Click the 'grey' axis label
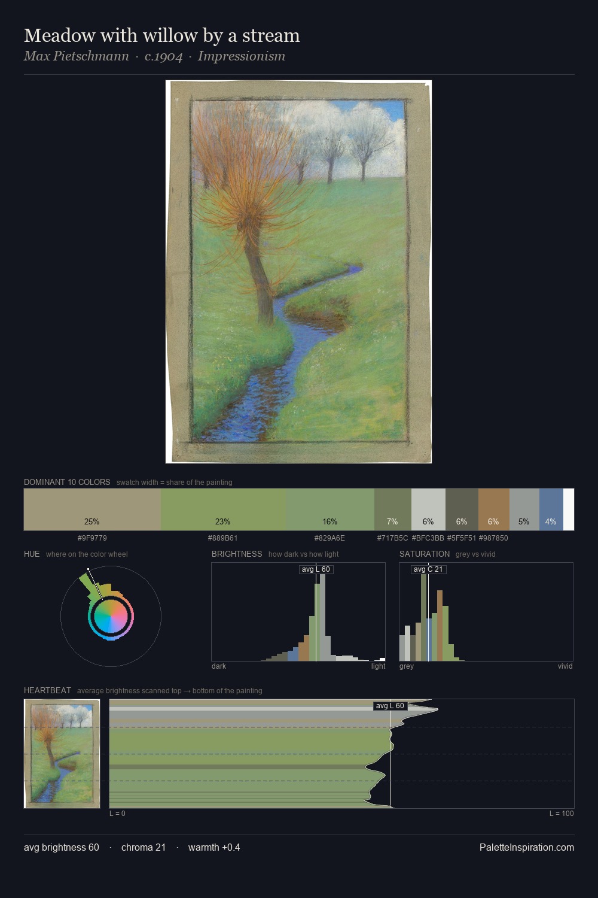Screen dimensions: 598x898 pyautogui.click(x=407, y=666)
